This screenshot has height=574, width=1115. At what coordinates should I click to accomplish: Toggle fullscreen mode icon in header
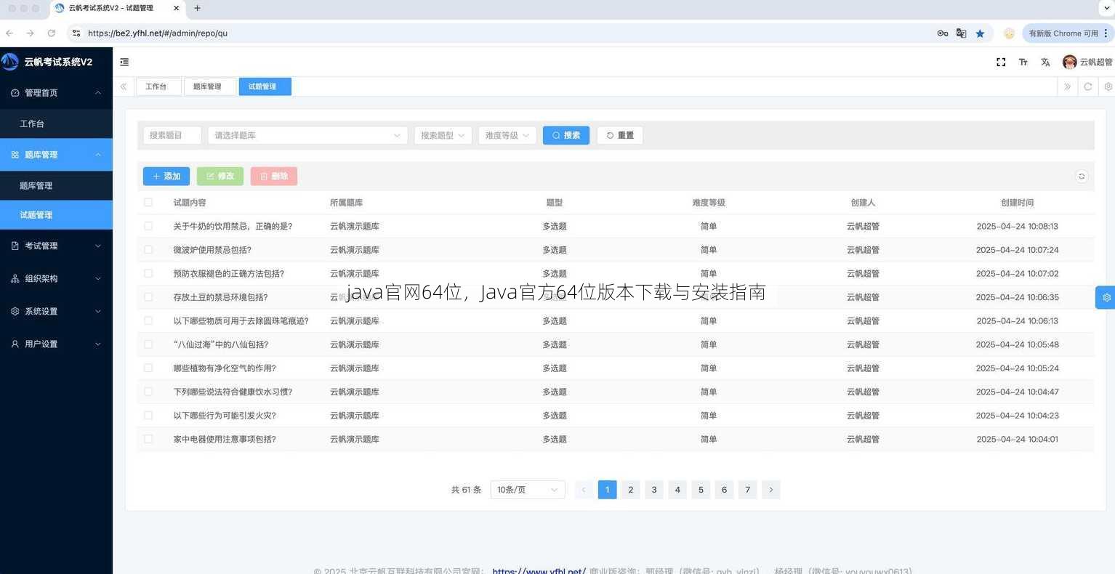pyautogui.click(x=1001, y=62)
